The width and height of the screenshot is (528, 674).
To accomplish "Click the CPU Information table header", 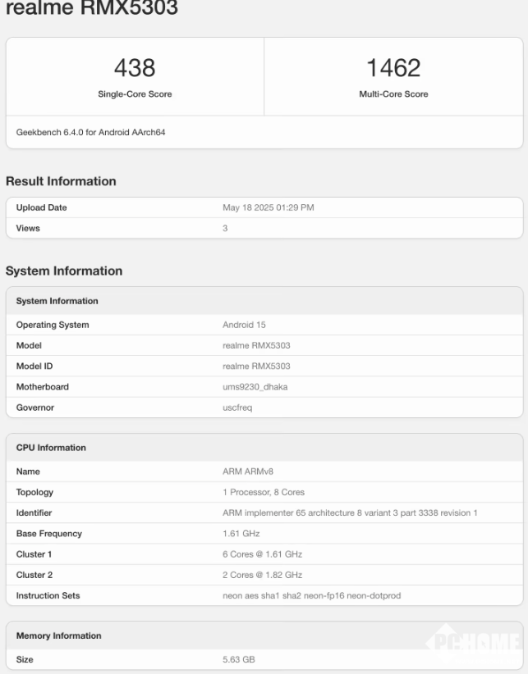I will pos(51,448).
